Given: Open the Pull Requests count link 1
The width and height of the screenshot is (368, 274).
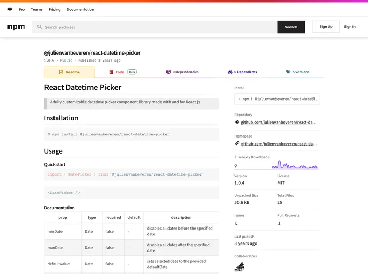Looking at the screenshot, I should click(279, 223).
